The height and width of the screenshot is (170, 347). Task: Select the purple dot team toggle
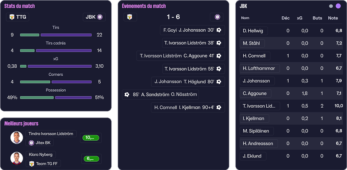tap(338, 6)
